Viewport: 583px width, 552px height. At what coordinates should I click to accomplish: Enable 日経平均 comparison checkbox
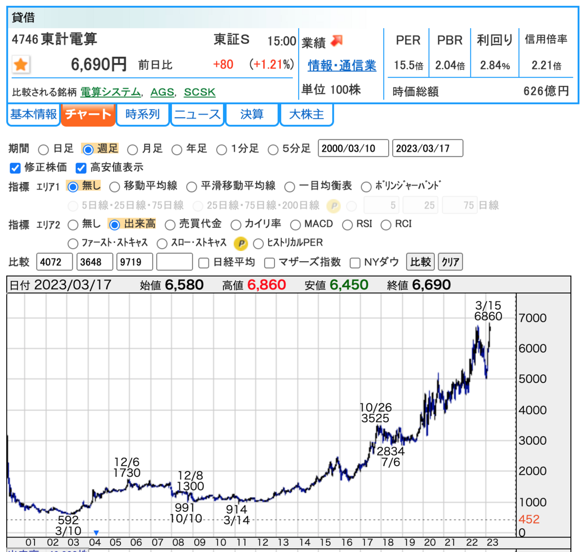[x=204, y=263]
